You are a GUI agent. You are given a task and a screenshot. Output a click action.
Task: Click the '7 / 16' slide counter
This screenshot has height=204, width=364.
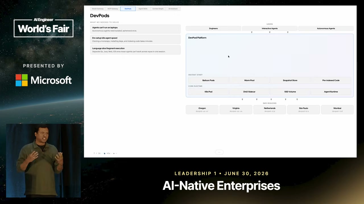[97, 153]
